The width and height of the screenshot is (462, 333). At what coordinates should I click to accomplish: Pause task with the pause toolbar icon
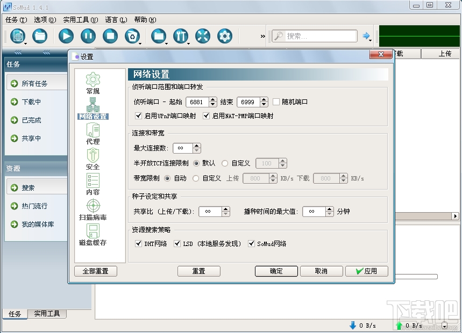tap(88, 36)
